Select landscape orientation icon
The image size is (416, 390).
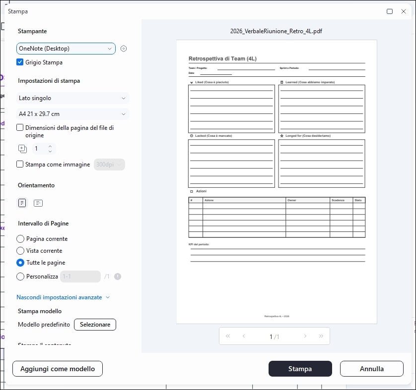click(x=38, y=203)
